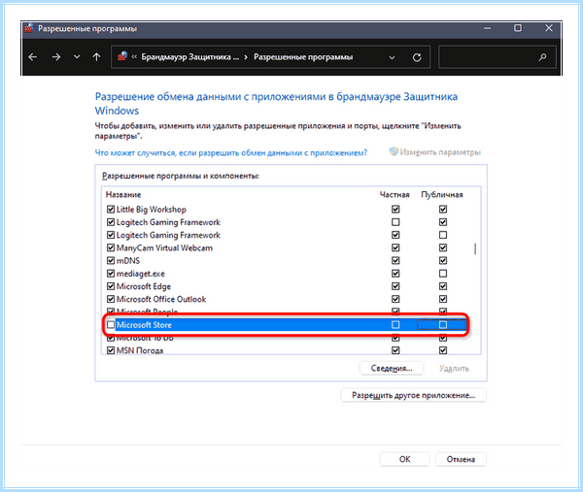This screenshot has width=583, height=492.
Task: Go forward with the right arrow
Action: pos(56,57)
